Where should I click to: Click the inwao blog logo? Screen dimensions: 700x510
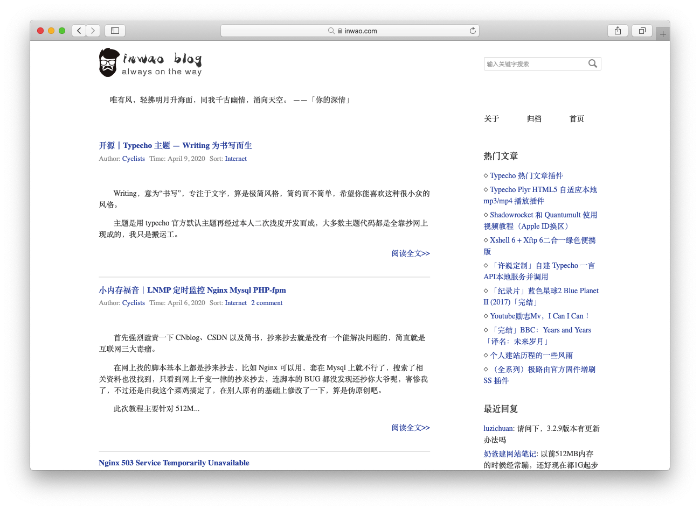pyautogui.click(x=150, y=62)
